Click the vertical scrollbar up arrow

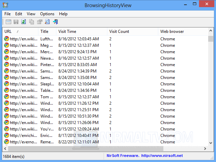[211, 31]
